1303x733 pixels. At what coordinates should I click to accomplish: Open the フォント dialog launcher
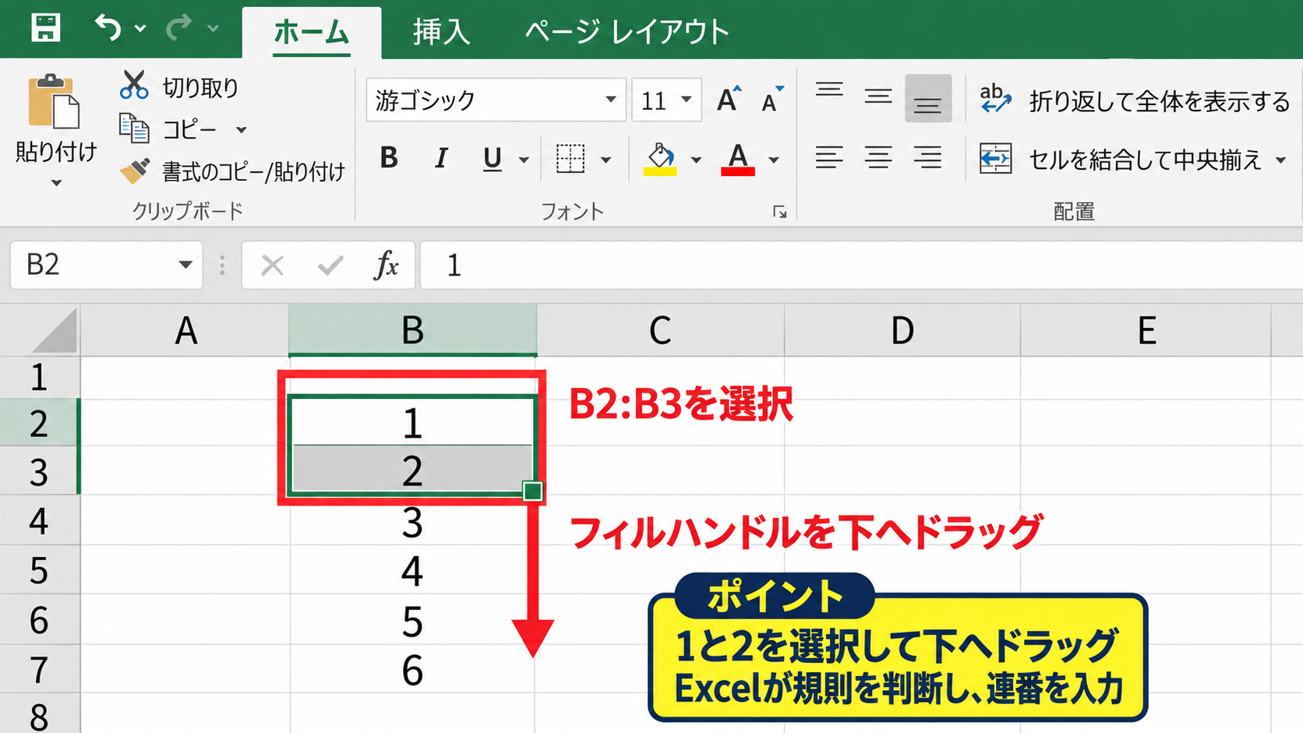(780, 212)
